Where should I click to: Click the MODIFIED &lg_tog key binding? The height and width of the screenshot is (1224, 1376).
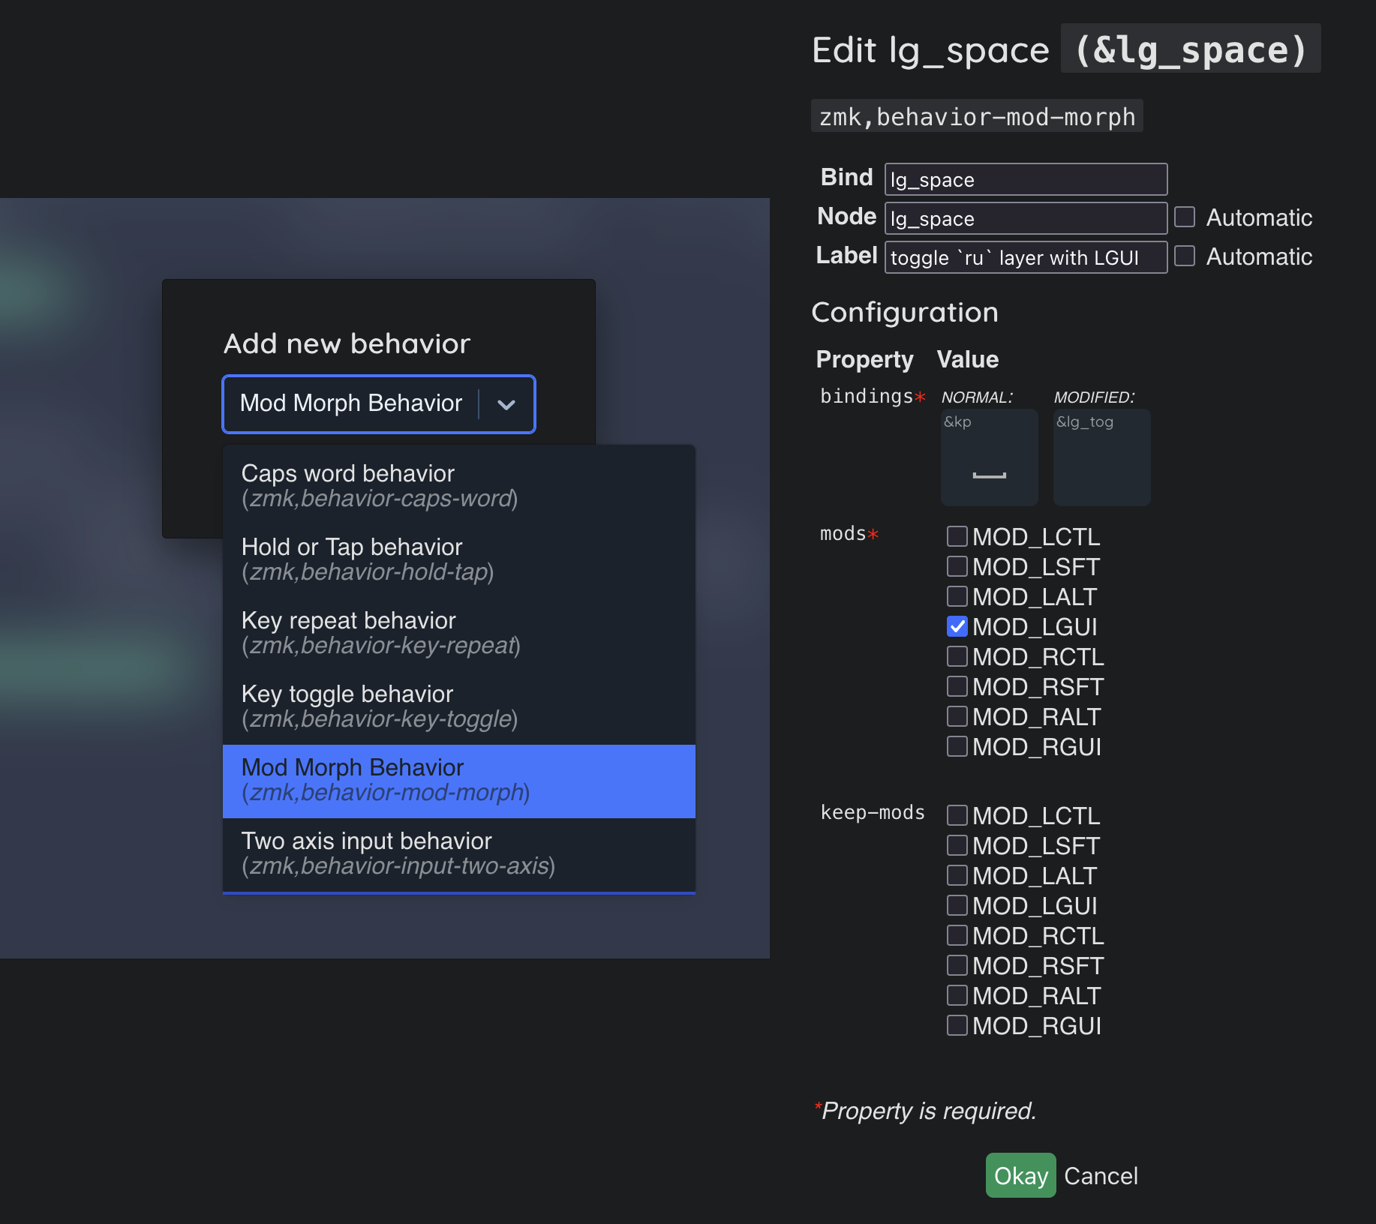(1101, 457)
